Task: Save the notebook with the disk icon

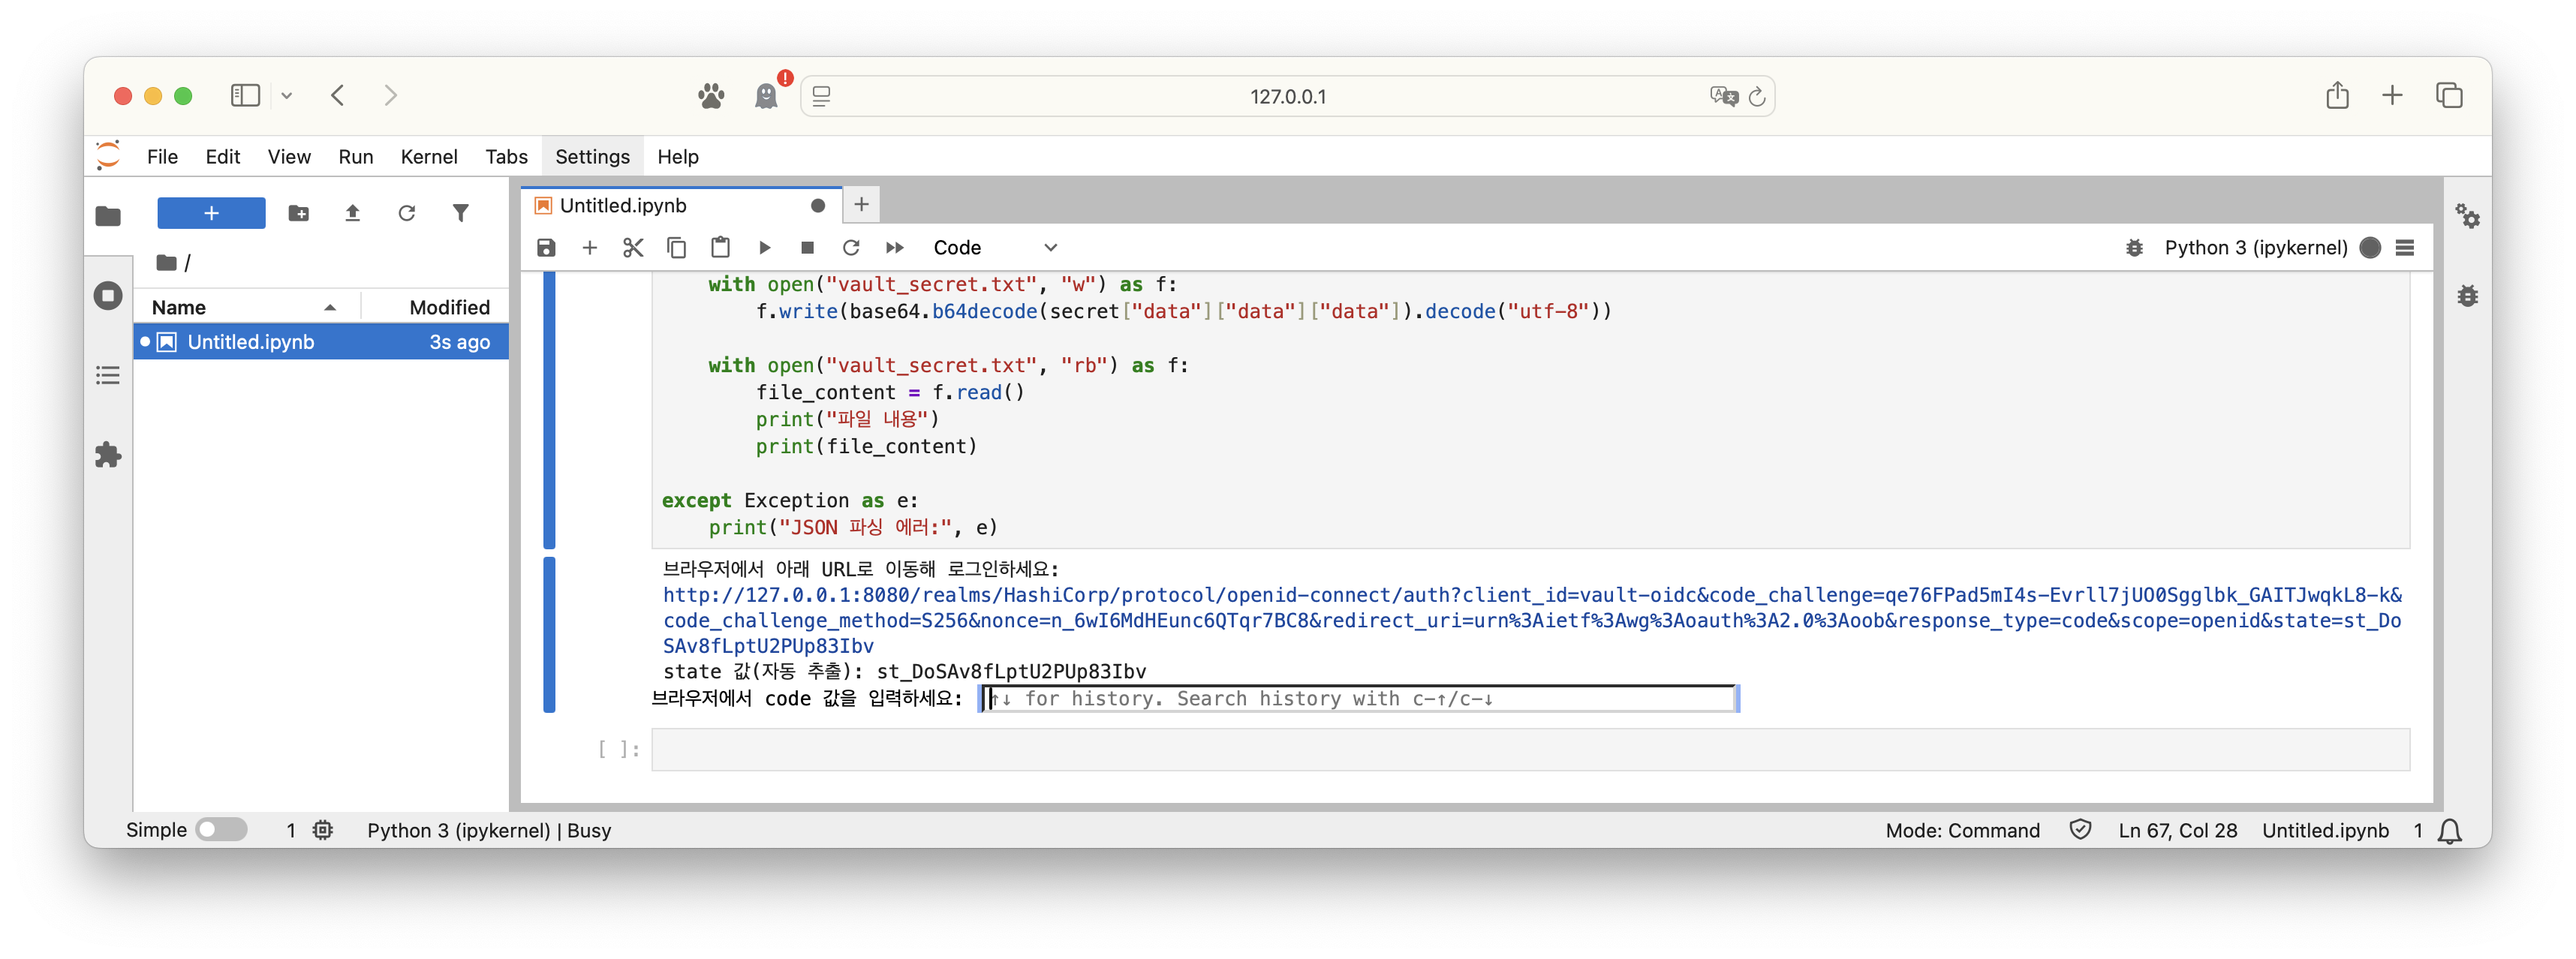Action: pyautogui.click(x=546, y=247)
